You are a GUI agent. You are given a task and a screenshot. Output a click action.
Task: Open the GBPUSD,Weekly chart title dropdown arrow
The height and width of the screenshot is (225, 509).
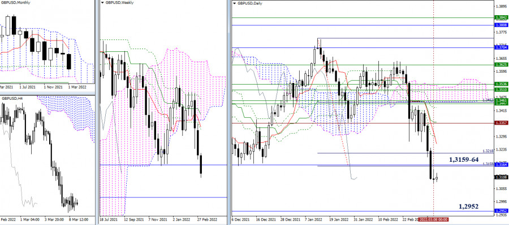(102, 2)
